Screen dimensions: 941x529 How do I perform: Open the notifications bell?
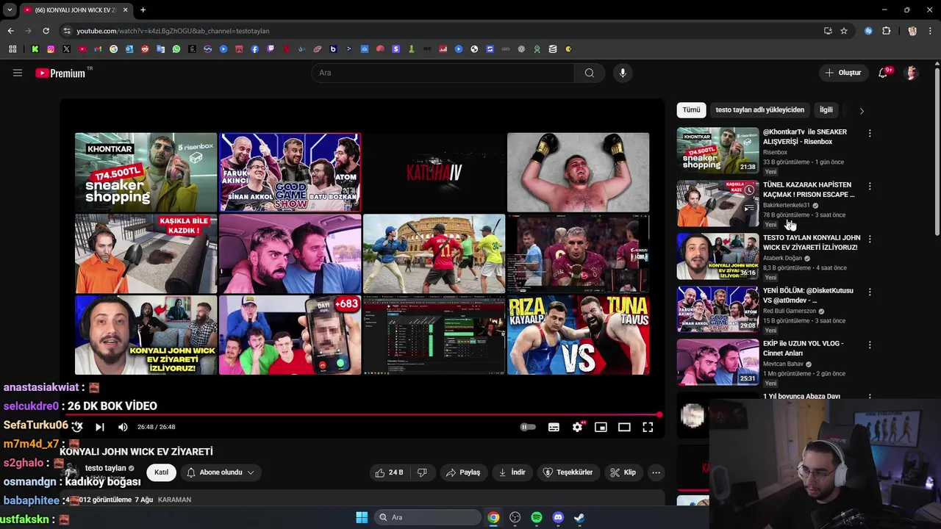point(883,73)
